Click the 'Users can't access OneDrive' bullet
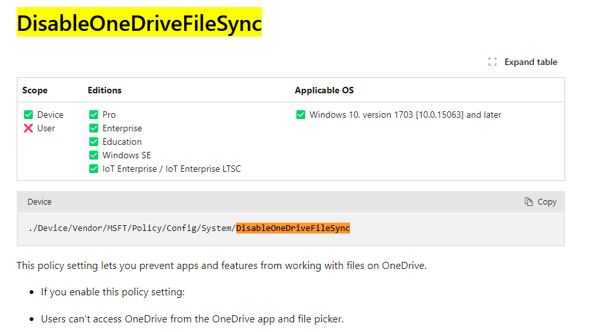 click(192, 318)
